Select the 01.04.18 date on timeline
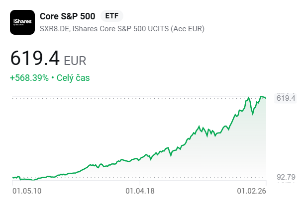Image resolution: width=301 pixels, height=199 pixels. click(x=139, y=190)
